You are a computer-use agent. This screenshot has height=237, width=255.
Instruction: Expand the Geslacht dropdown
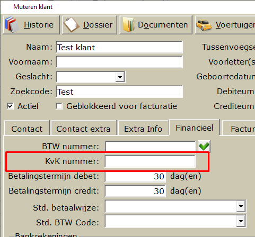pyautogui.click(x=120, y=77)
